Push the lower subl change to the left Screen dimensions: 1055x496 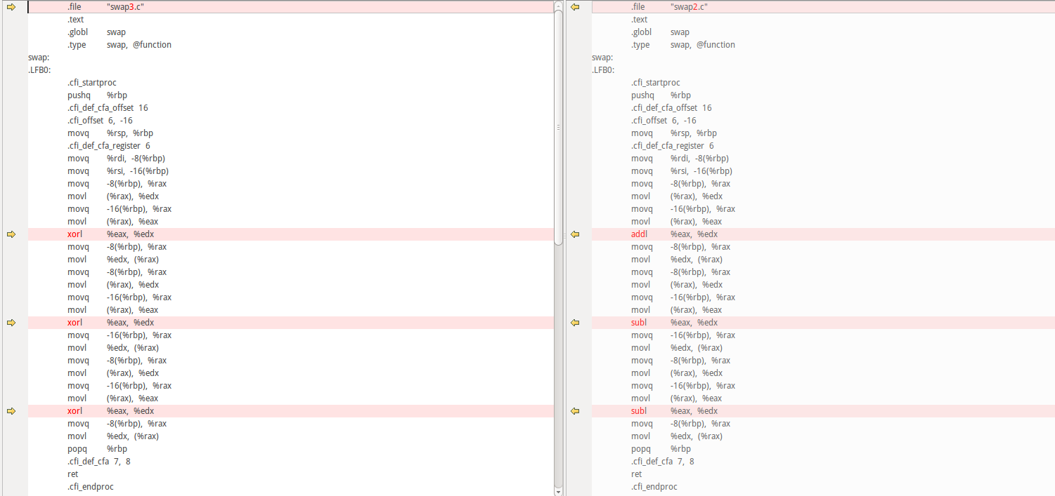pos(575,411)
